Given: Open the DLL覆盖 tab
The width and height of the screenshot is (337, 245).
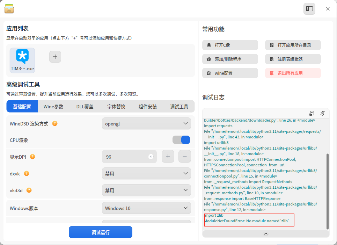Looking at the screenshot, I should [85, 106].
